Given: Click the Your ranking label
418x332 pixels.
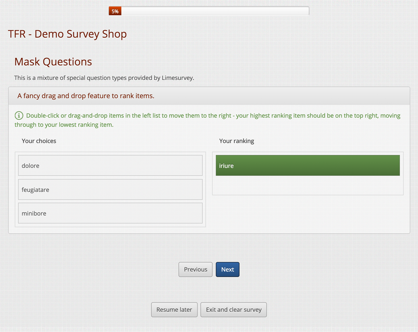Looking at the screenshot, I should [x=236, y=141].
